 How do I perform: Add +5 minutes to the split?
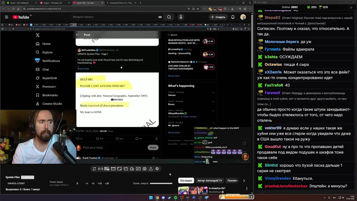click(93, 183)
